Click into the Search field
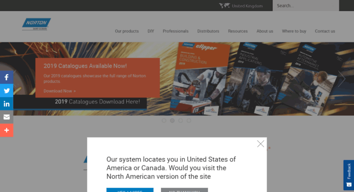 click(306, 5)
